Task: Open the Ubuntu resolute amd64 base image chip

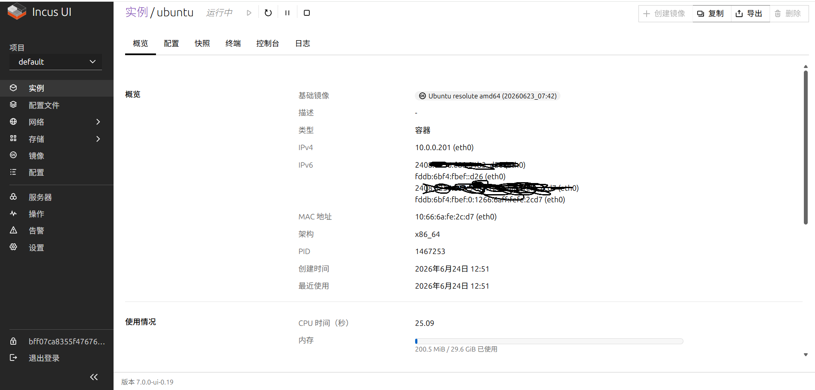Action: (488, 96)
